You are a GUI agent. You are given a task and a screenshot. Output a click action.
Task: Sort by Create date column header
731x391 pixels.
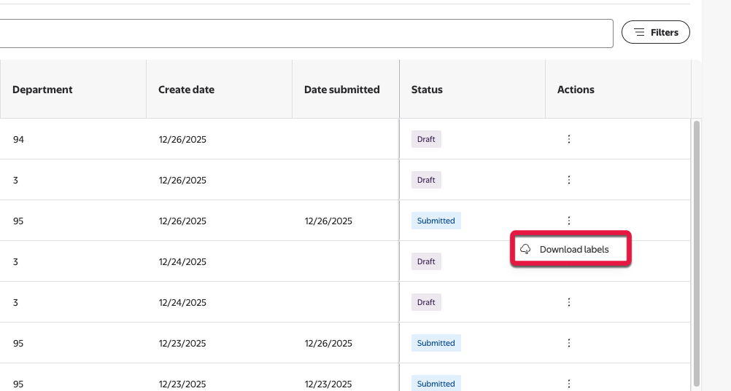(186, 90)
